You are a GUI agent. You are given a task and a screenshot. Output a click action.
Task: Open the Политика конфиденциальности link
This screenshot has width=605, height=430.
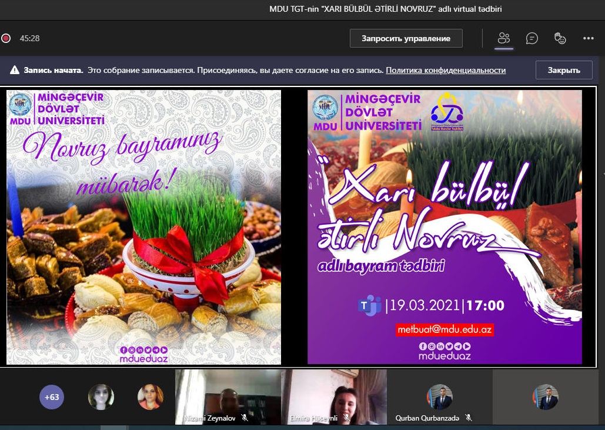click(x=446, y=70)
